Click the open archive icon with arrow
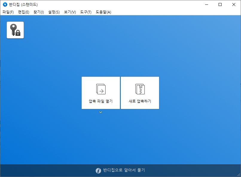 pos(101,89)
